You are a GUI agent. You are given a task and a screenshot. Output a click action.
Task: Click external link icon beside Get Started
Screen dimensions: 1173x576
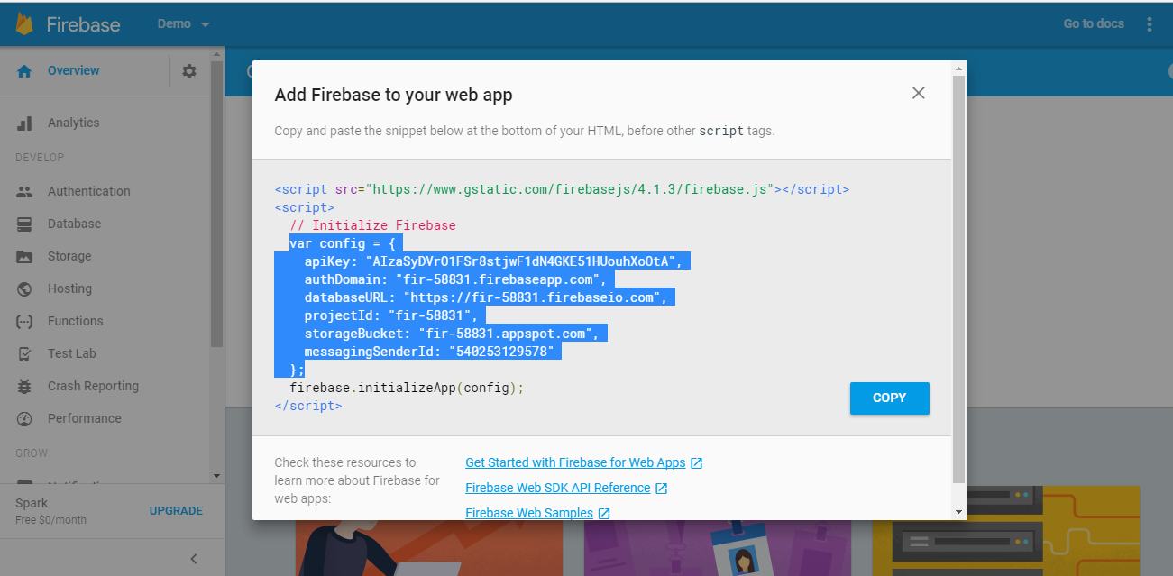(696, 463)
